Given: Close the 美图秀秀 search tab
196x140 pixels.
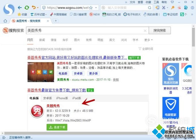Looking at the screenshot, I should click(48, 21).
